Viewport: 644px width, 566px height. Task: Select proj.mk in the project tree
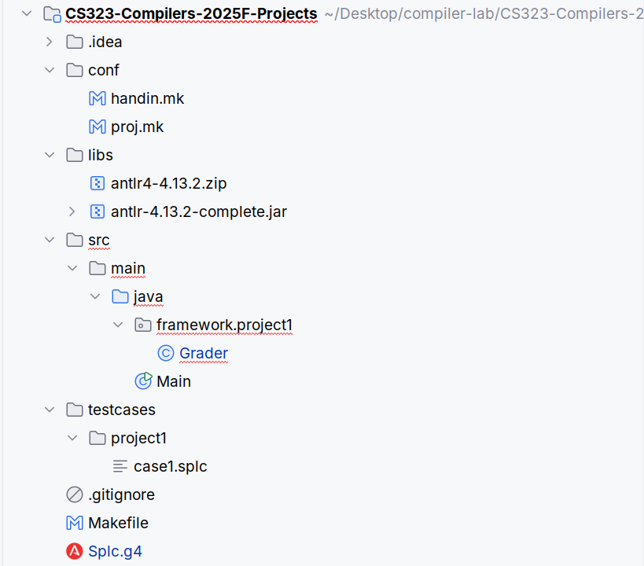(x=137, y=127)
